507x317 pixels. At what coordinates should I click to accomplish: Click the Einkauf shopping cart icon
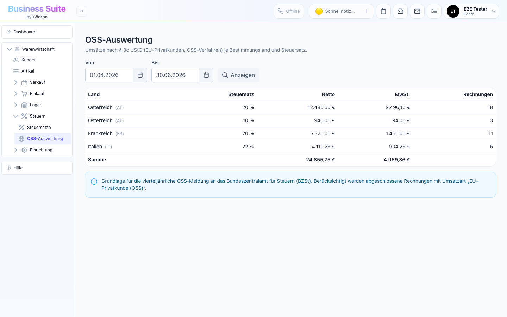pos(24,94)
